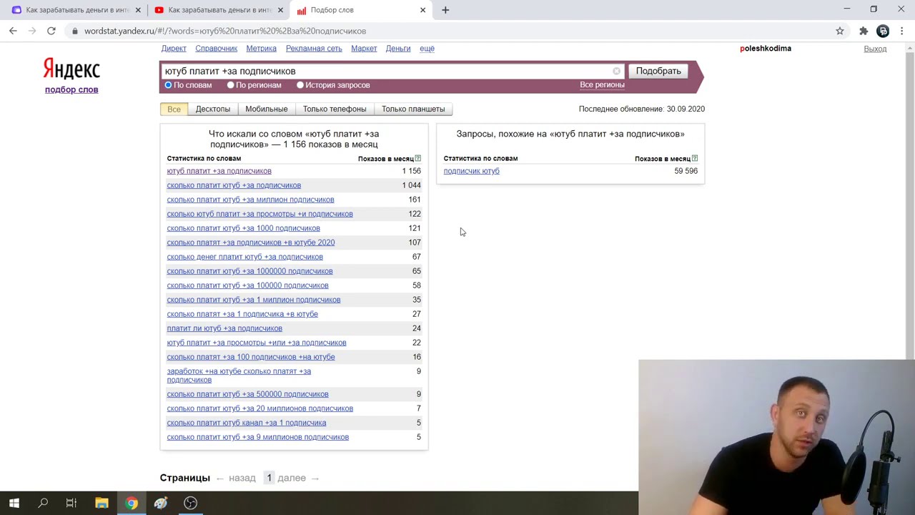Image resolution: width=915 pixels, height=515 pixels.
Task: Select the По регионам radio option
Action: click(x=230, y=85)
